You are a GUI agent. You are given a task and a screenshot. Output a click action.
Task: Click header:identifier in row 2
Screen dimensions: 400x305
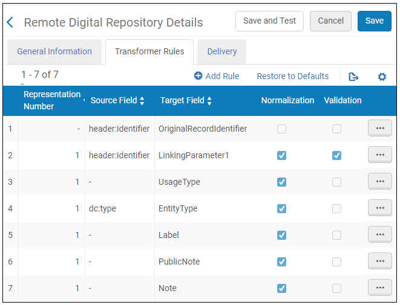pos(119,155)
